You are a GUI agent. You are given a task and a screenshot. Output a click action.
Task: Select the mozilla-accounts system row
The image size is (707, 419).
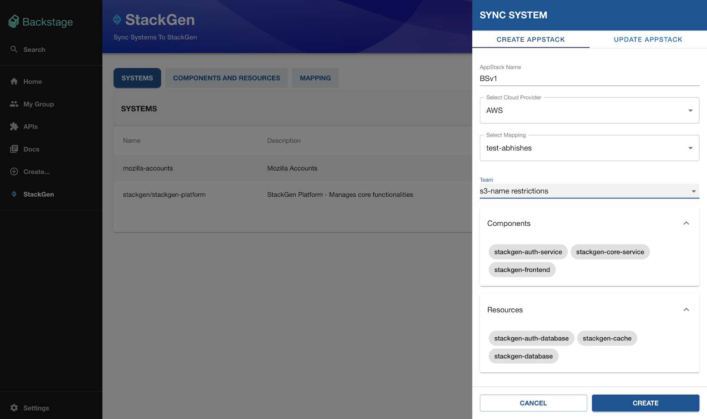pos(293,168)
